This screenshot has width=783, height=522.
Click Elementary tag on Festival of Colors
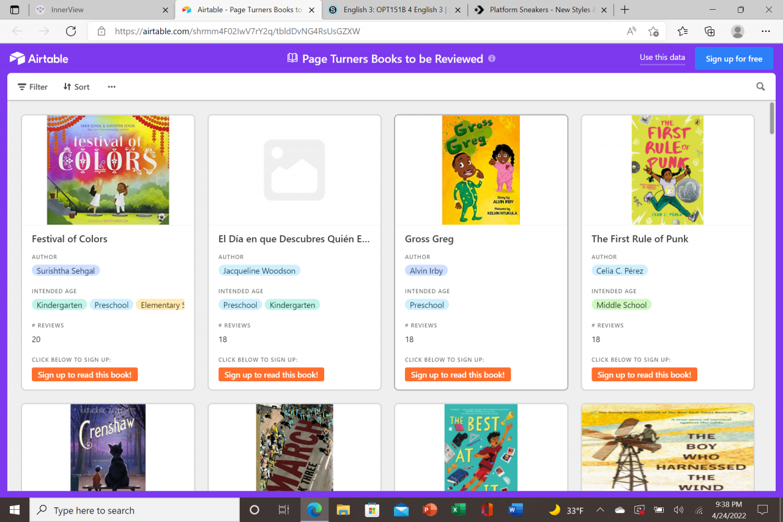click(160, 305)
